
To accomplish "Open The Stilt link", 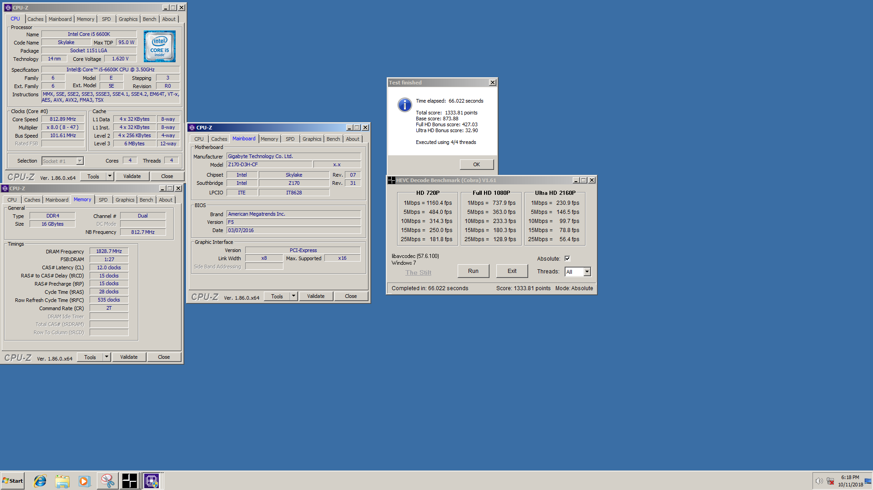I will click(x=419, y=272).
